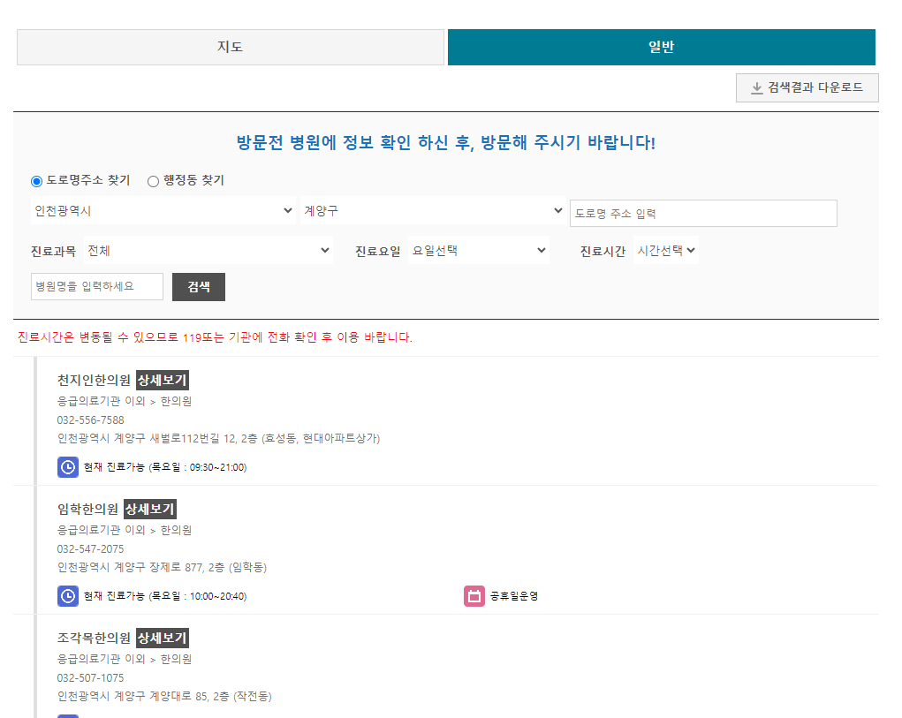Click the clock icon for 천지인한의원 hours
Viewport: 902px width, 718px height.
pos(68,467)
